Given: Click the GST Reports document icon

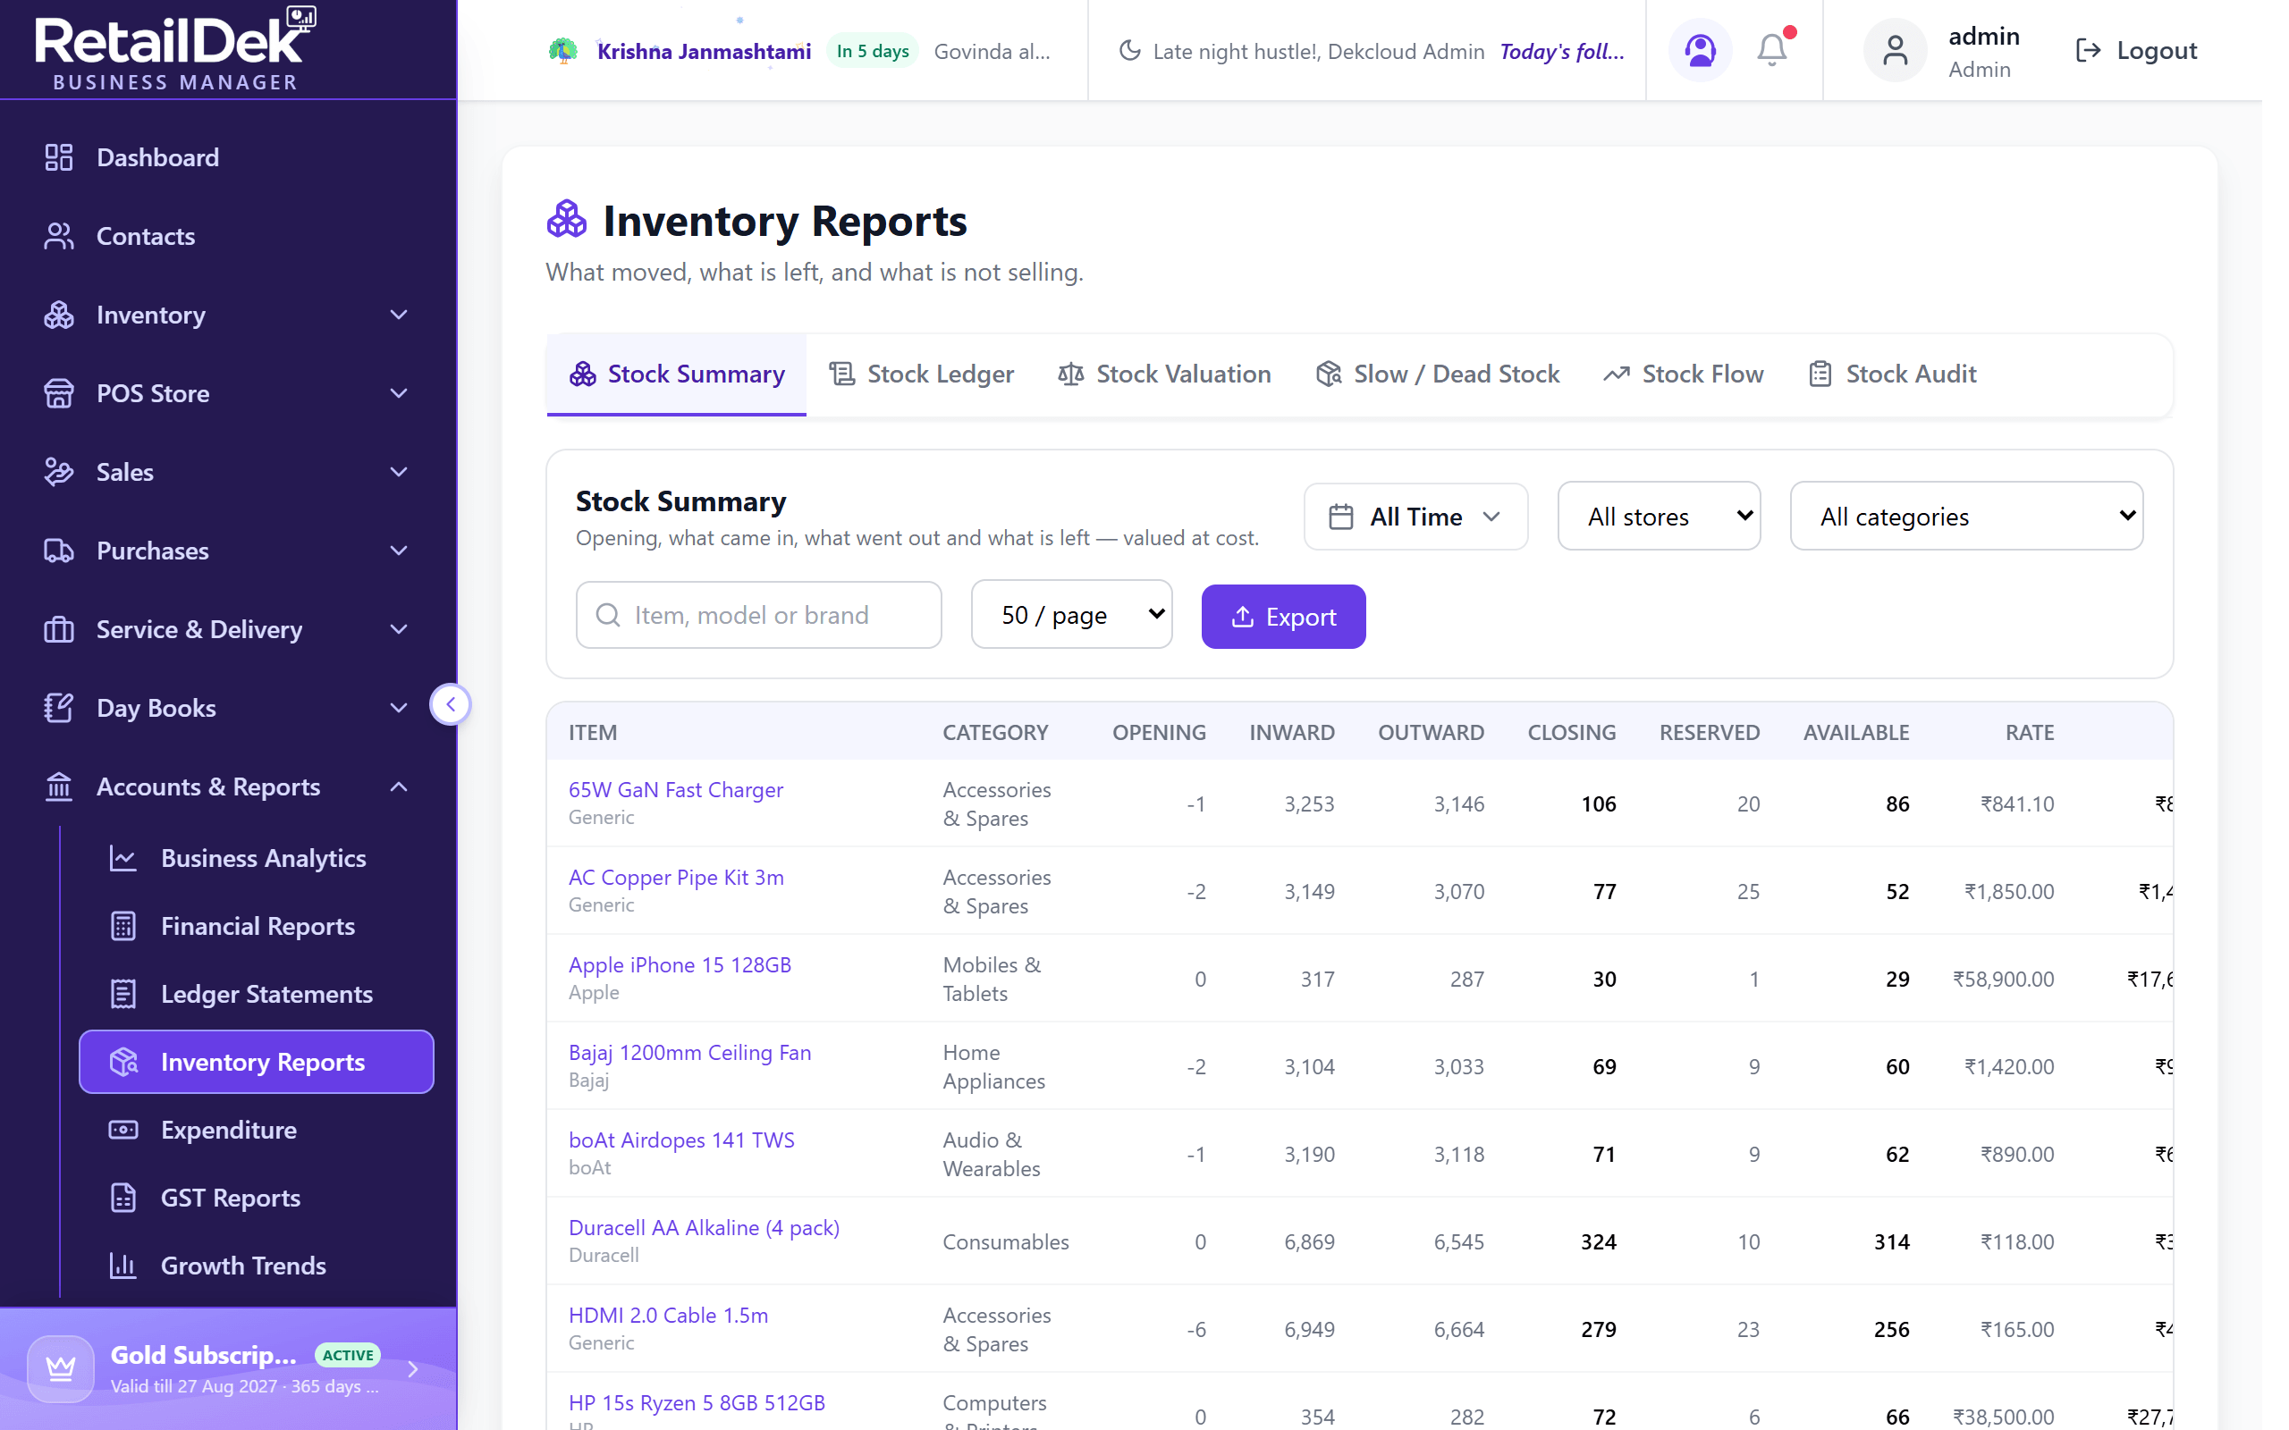Looking at the screenshot, I should tap(123, 1199).
